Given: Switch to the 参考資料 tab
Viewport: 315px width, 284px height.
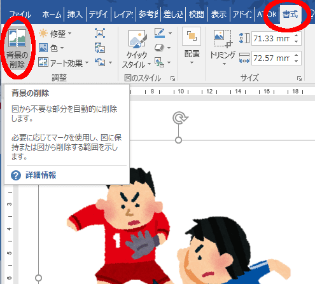Looking at the screenshot, I should tap(148, 15).
